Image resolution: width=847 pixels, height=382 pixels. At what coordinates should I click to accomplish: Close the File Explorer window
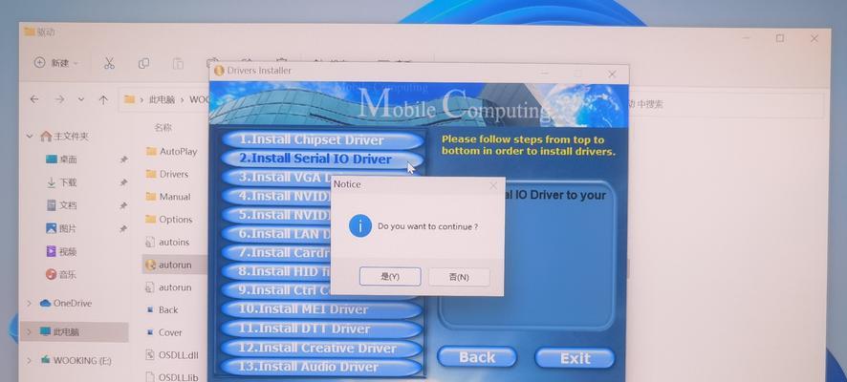(x=814, y=38)
